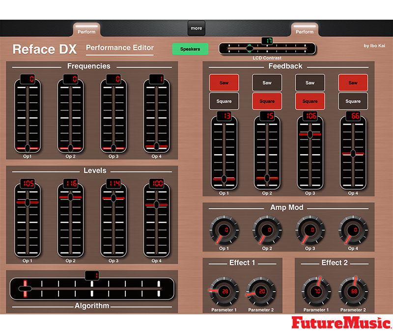Enable Saw feedback for Op 3

tap(310, 83)
